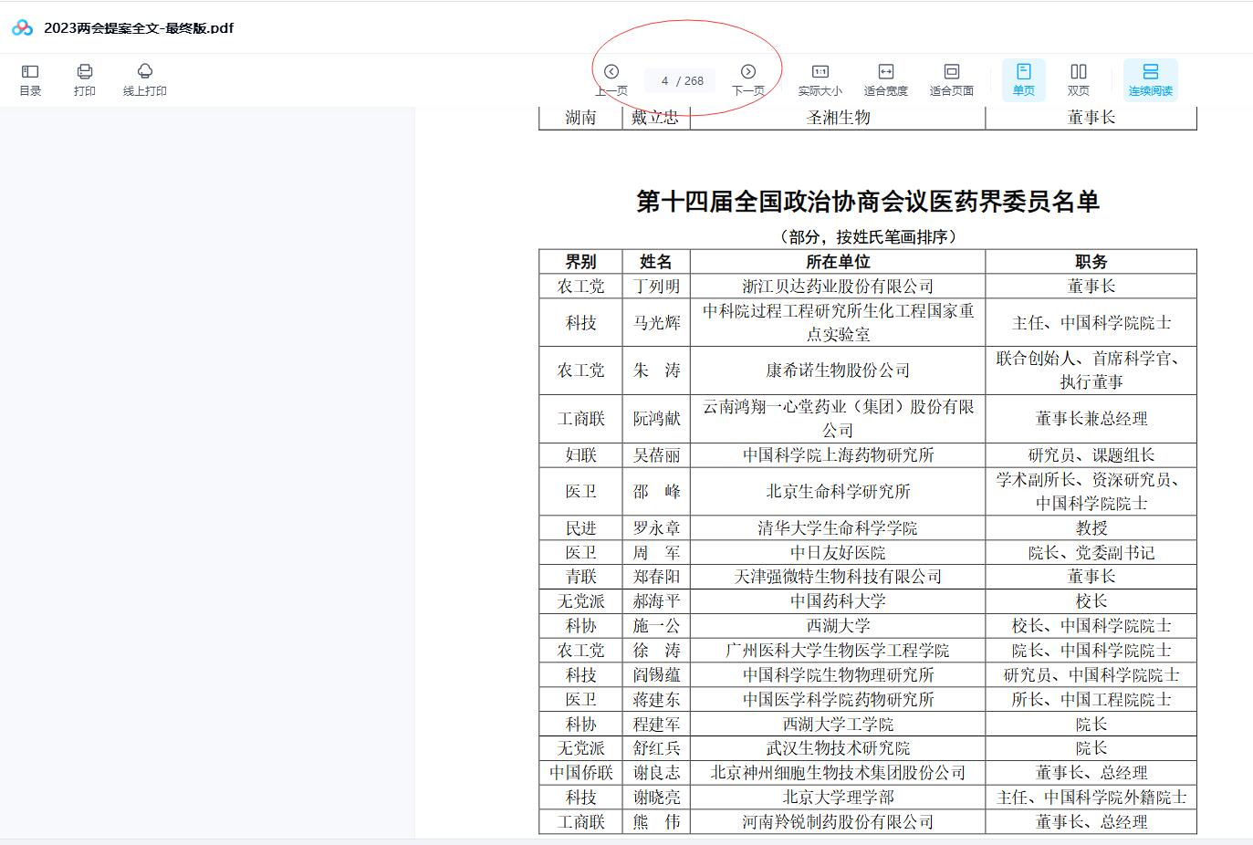1253x845 pixels.
Task: Open the 目录 table of contents panel
Action: 30,79
